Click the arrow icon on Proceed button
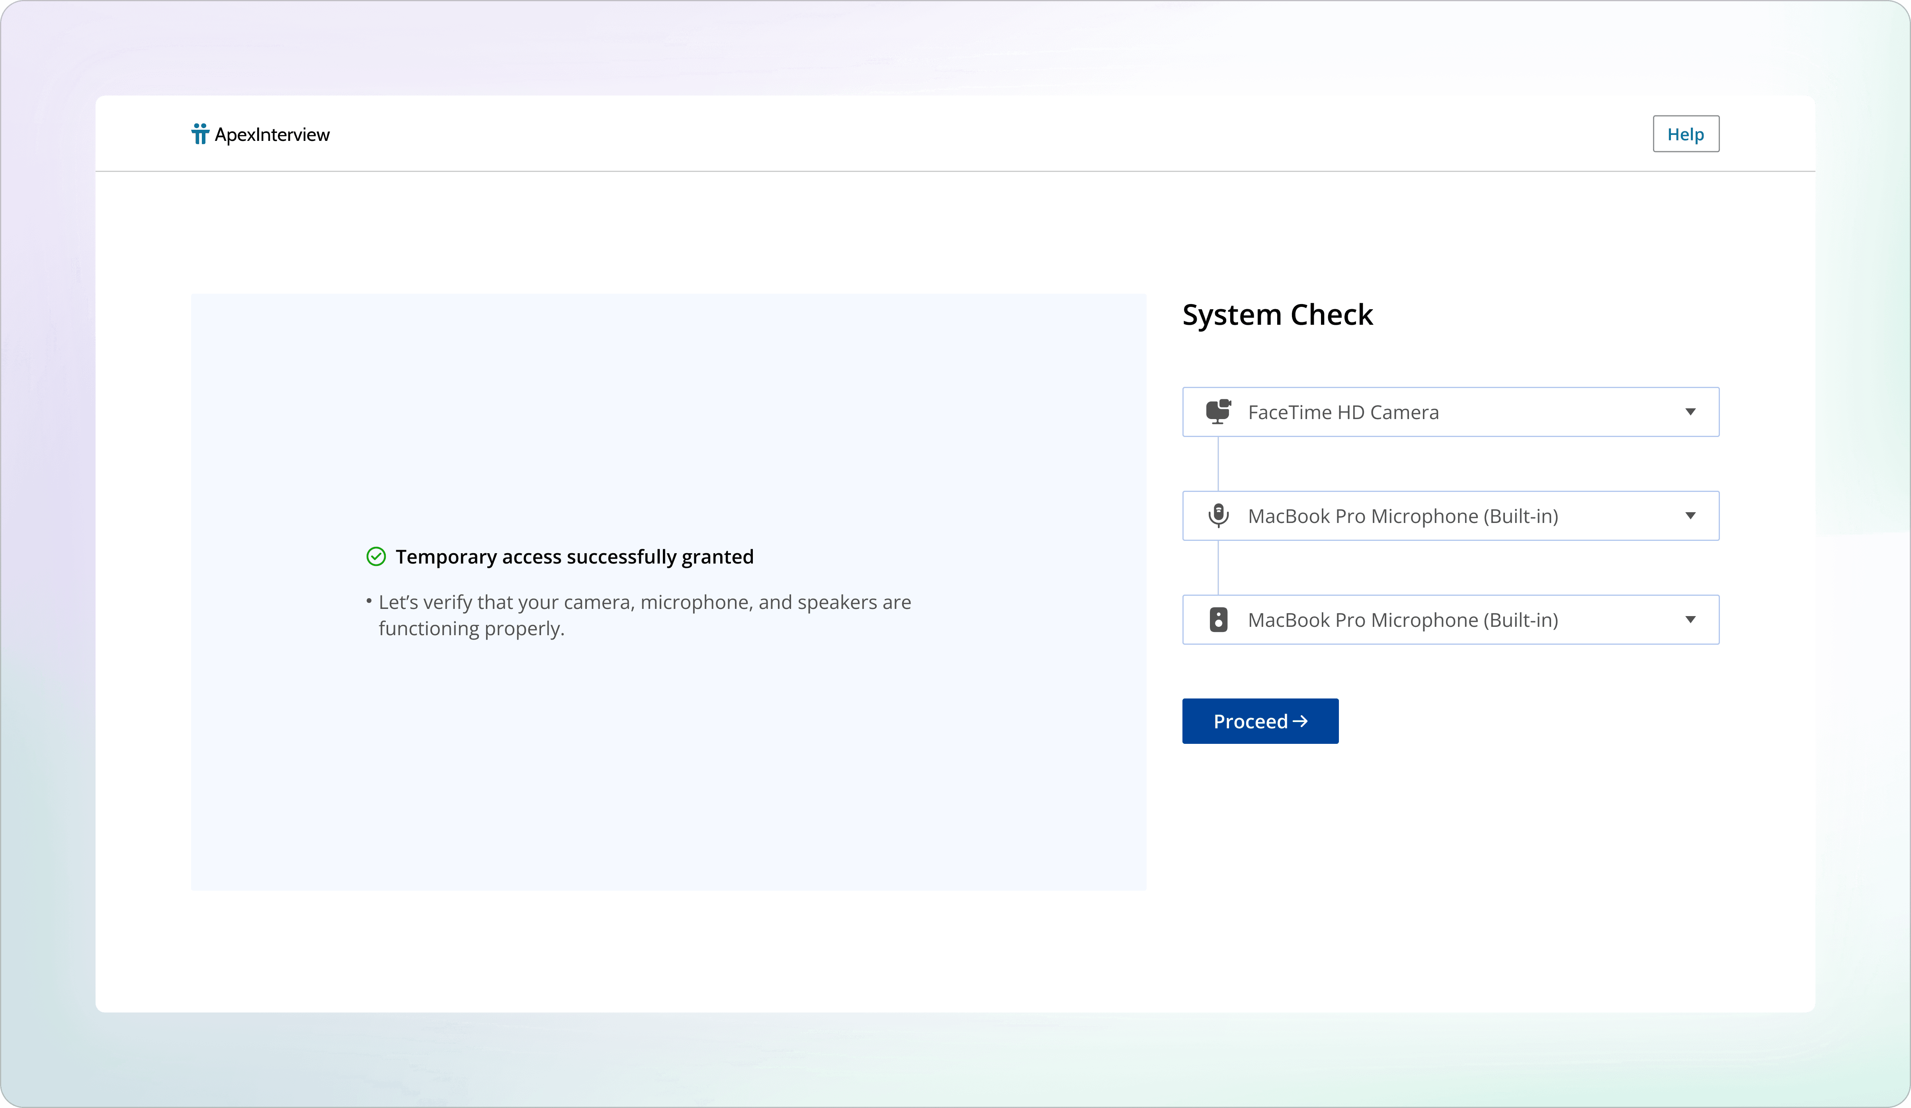Image resolution: width=1911 pixels, height=1108 pixels. coord(1301,722)
